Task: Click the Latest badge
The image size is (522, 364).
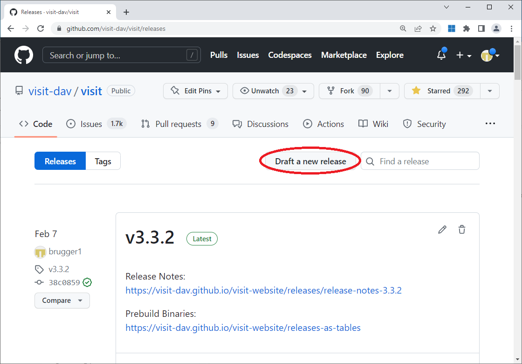Action: tap(202, 238)
